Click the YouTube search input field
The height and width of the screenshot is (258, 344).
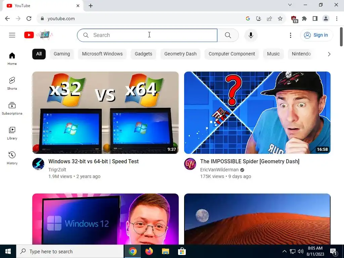(x=147, y=35)
